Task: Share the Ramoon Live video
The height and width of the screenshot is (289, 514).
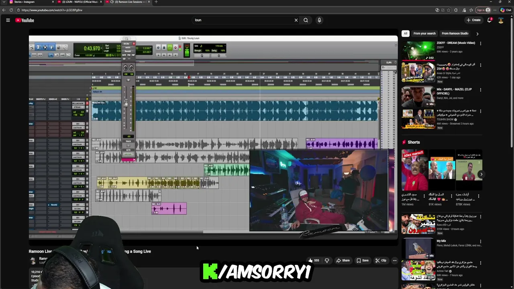Action: click(x=343, y=261)
